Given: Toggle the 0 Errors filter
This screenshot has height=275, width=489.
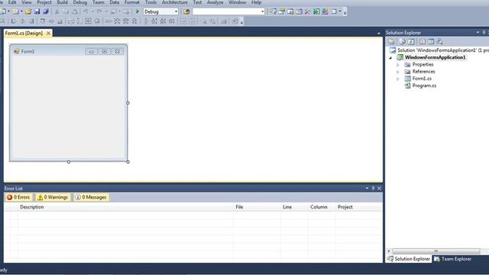Looking at the screenshot, I should (x=18, y=197).
